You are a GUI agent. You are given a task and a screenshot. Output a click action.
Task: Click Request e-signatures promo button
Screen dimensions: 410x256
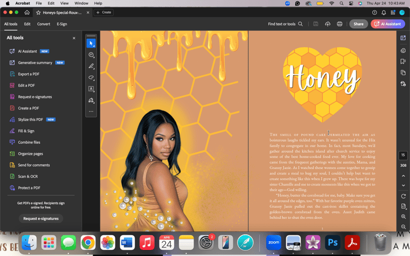41,219
